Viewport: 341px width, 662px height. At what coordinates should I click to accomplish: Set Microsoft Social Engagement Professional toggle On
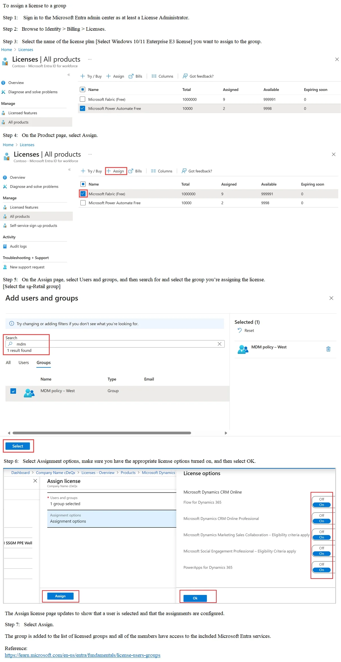pos(321,554)
